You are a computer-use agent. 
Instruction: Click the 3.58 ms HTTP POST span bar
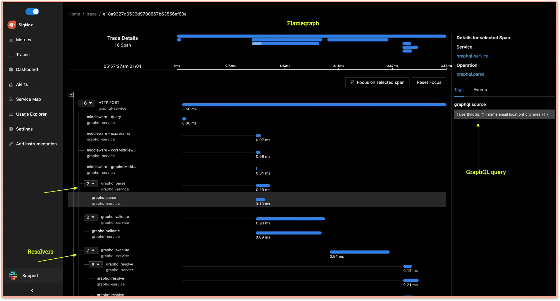(314, 105)
